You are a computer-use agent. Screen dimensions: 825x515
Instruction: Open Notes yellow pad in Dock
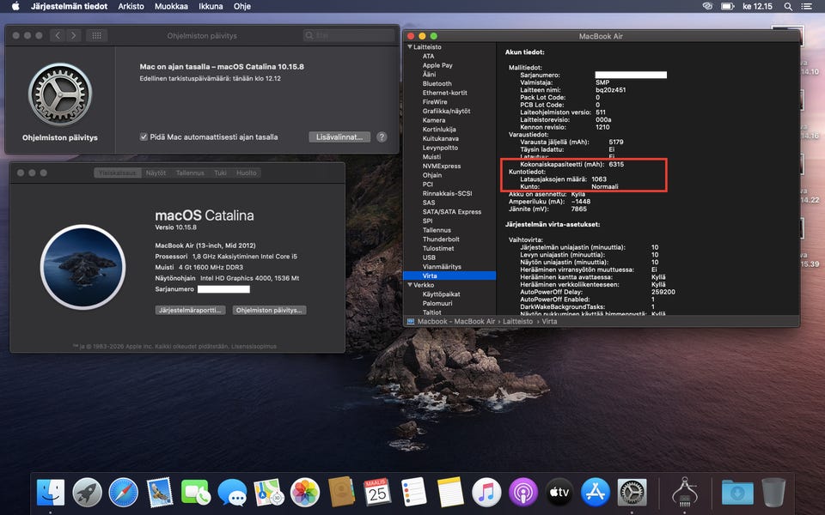click(x=450, y=493)
